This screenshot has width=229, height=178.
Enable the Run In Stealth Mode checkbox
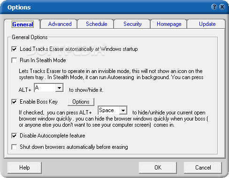[14, 60]
